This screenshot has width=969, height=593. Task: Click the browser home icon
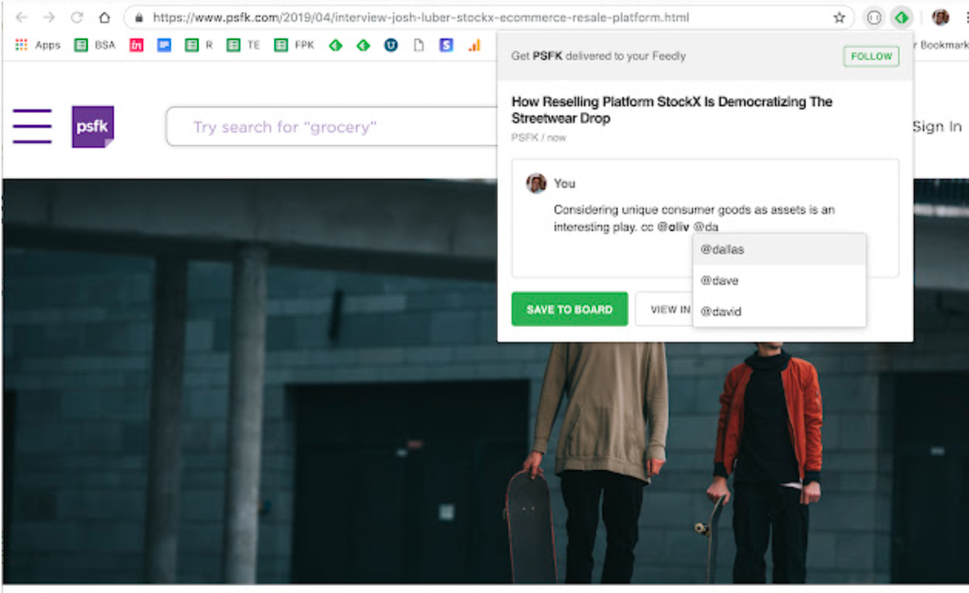point(105,18)
